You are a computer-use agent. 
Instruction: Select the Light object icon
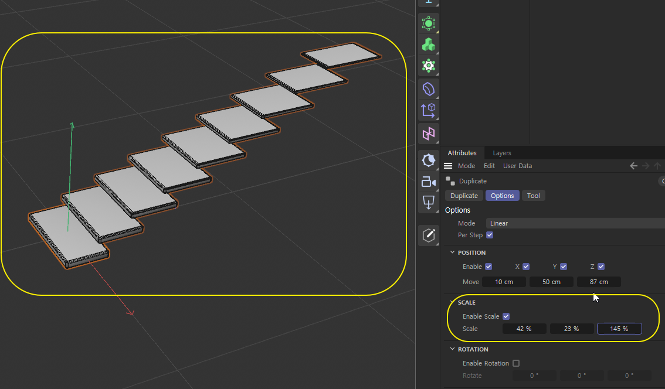(x=428, y=203)
